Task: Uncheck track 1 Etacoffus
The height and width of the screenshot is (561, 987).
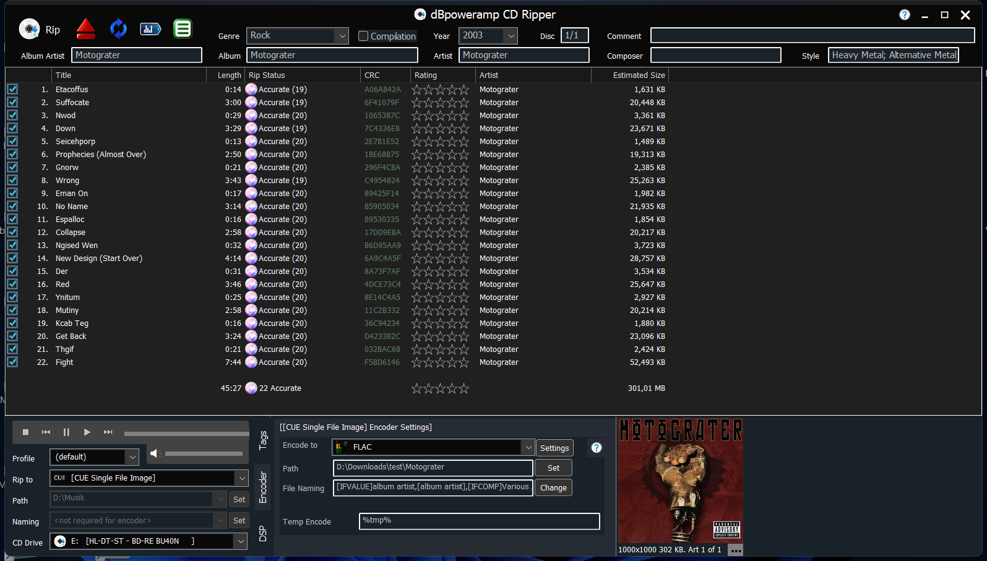Action: (x=12, y=89)
